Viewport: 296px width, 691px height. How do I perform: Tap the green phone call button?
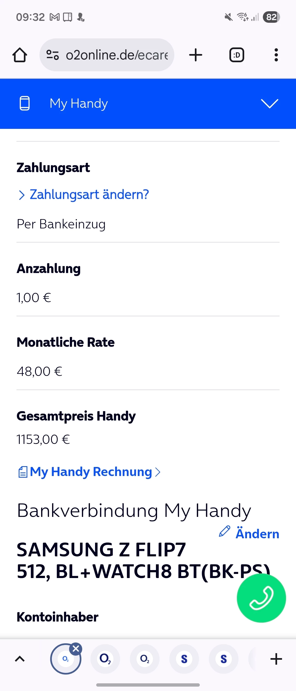coord(261,598)
